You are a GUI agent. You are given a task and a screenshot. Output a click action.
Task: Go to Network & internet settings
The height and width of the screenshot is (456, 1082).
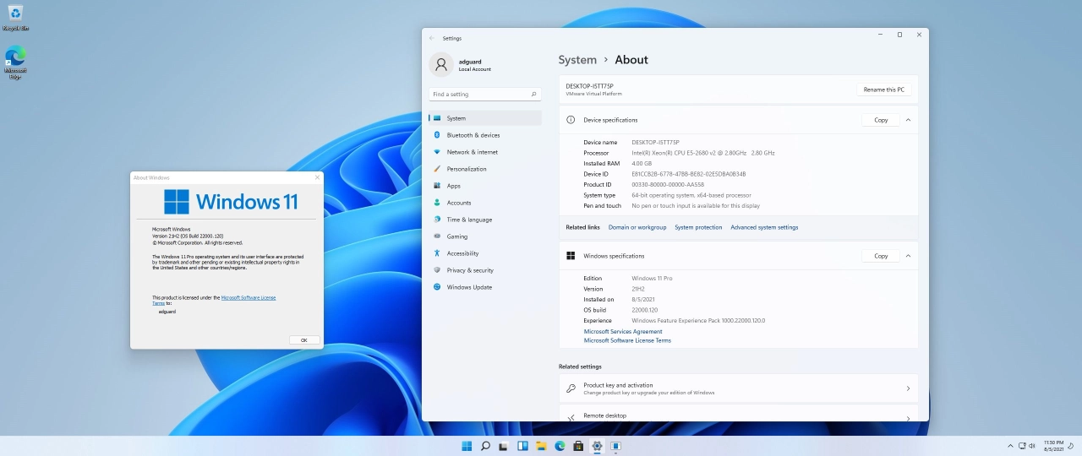485,152
